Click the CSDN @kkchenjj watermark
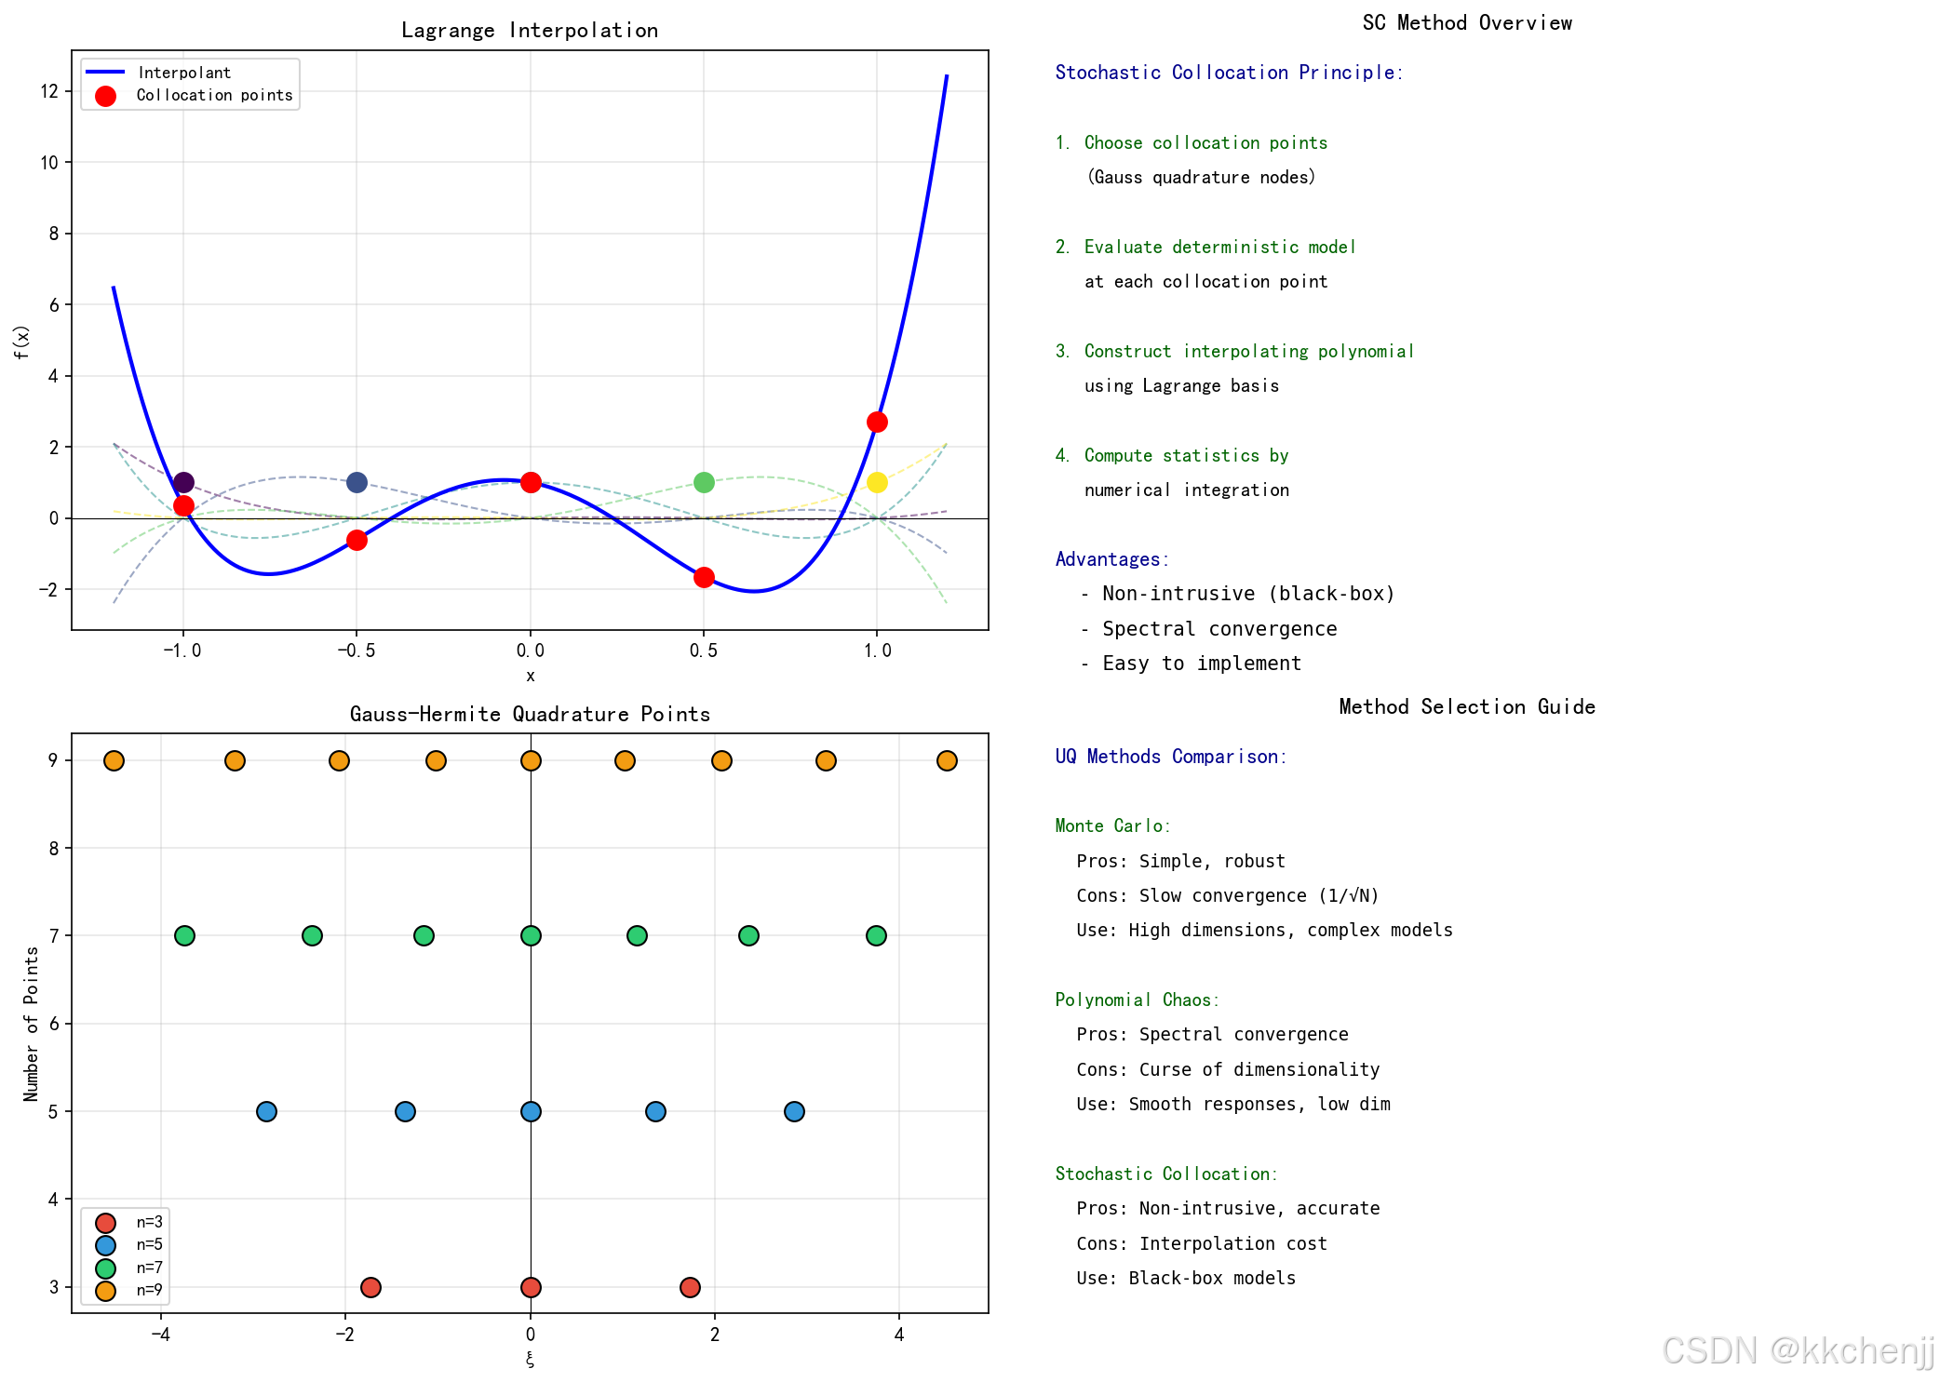Image resolution: width=1939 pixels, height=1382 pixels. point(1797,1350)
